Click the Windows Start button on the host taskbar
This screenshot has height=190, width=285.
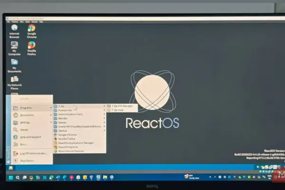click(11, 178)
